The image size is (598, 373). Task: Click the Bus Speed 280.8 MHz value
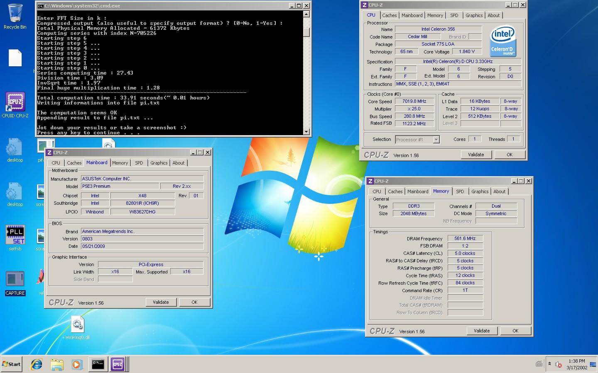pos(414,116)
